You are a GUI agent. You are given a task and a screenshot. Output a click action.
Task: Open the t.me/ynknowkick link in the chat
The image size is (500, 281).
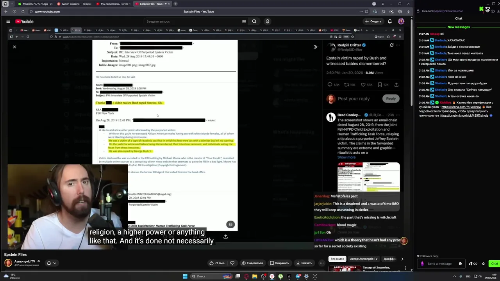point(464,116)
